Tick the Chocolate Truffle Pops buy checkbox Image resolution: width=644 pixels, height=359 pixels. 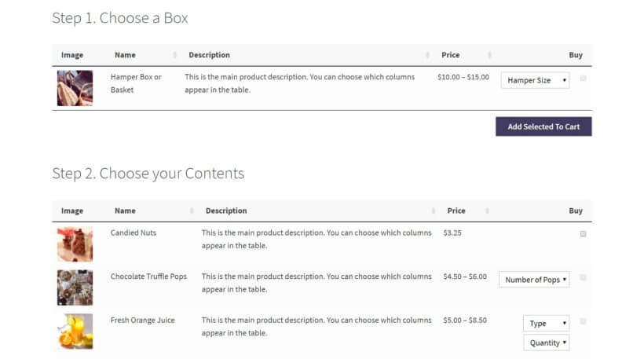[x=583, y=277]
